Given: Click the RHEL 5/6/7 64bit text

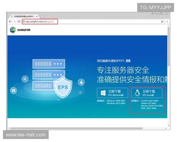Looking at the screenshot, I should click(x=149, y=108).
